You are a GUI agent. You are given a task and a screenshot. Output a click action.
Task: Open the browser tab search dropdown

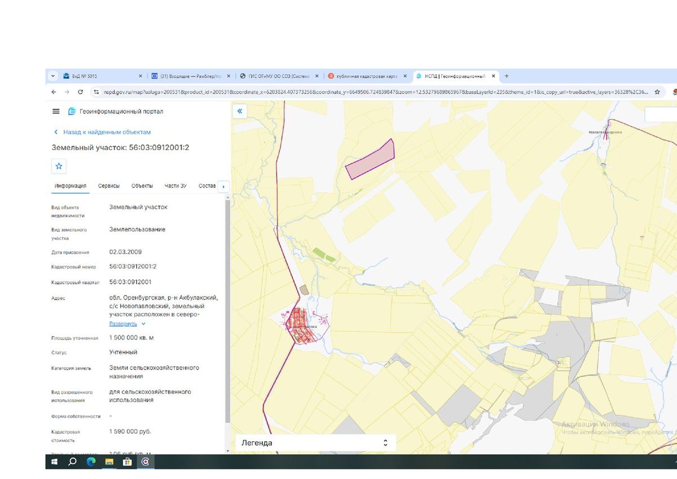pos(54,76)
